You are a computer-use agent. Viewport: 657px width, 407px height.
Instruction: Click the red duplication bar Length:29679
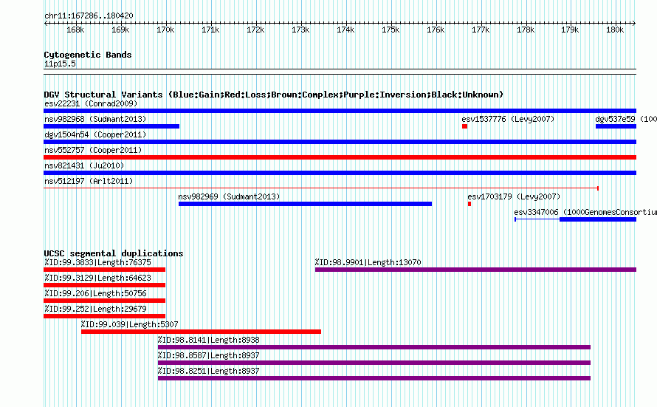pos(104,316)
